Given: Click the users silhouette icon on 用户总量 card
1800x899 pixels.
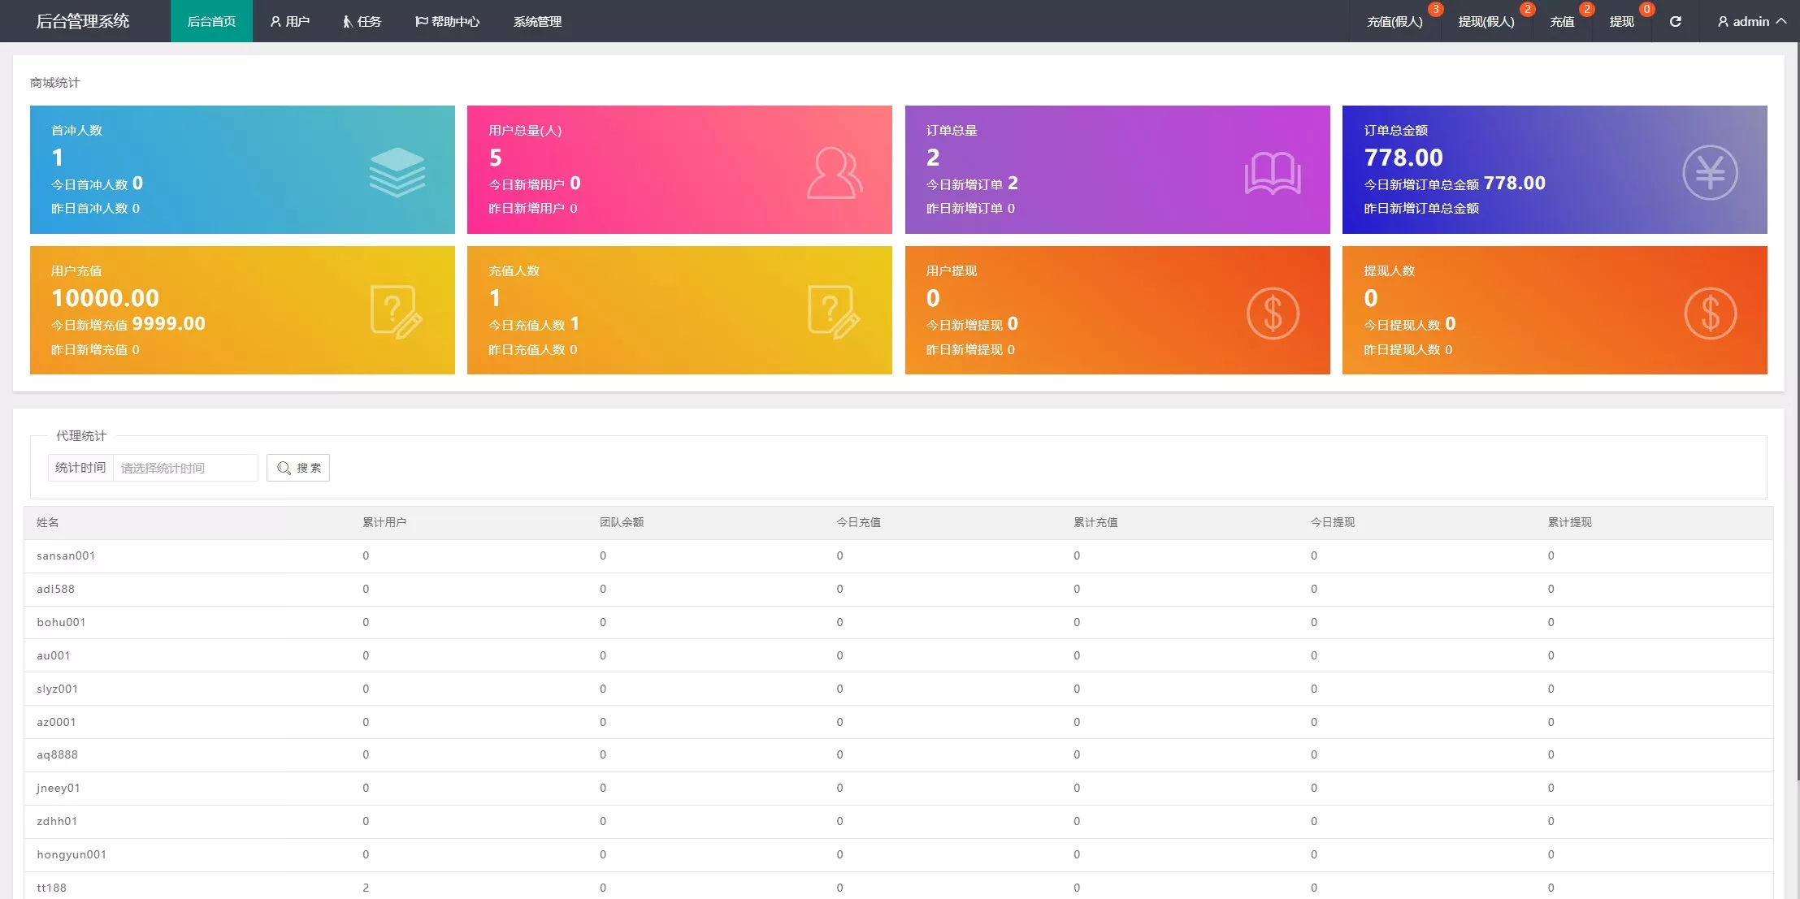Looking at the screenshot, I should tap(834, 172).
